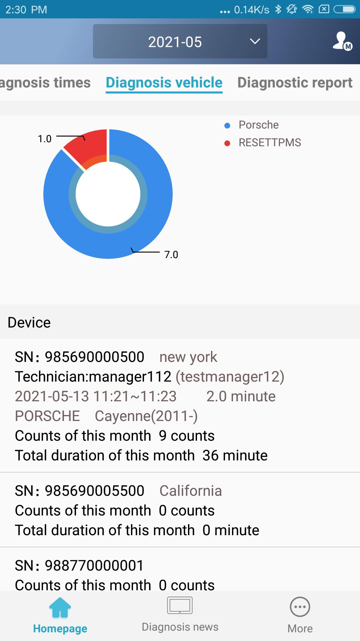Switch to the Diagnostic report tab
This screenshot has height=641, width=360.
[x=295, y=82]
